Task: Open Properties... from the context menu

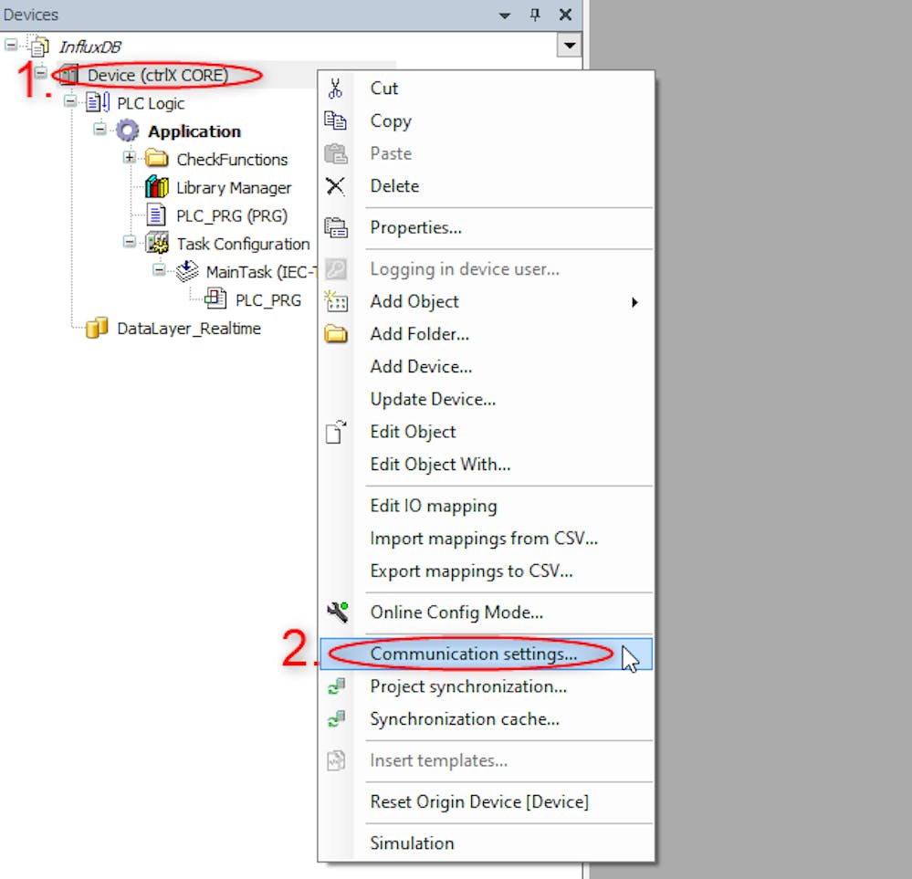Action: click(486, 227)
